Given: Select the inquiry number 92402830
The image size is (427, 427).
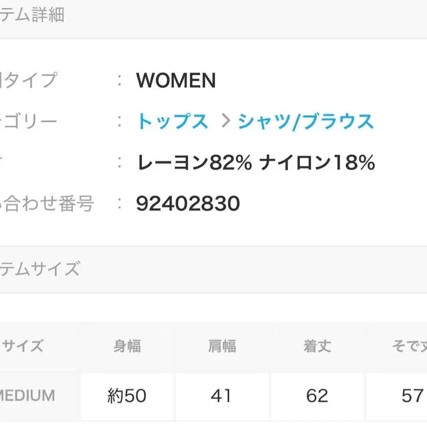Looking at the screenshot, I should click(x=188, y=204).
